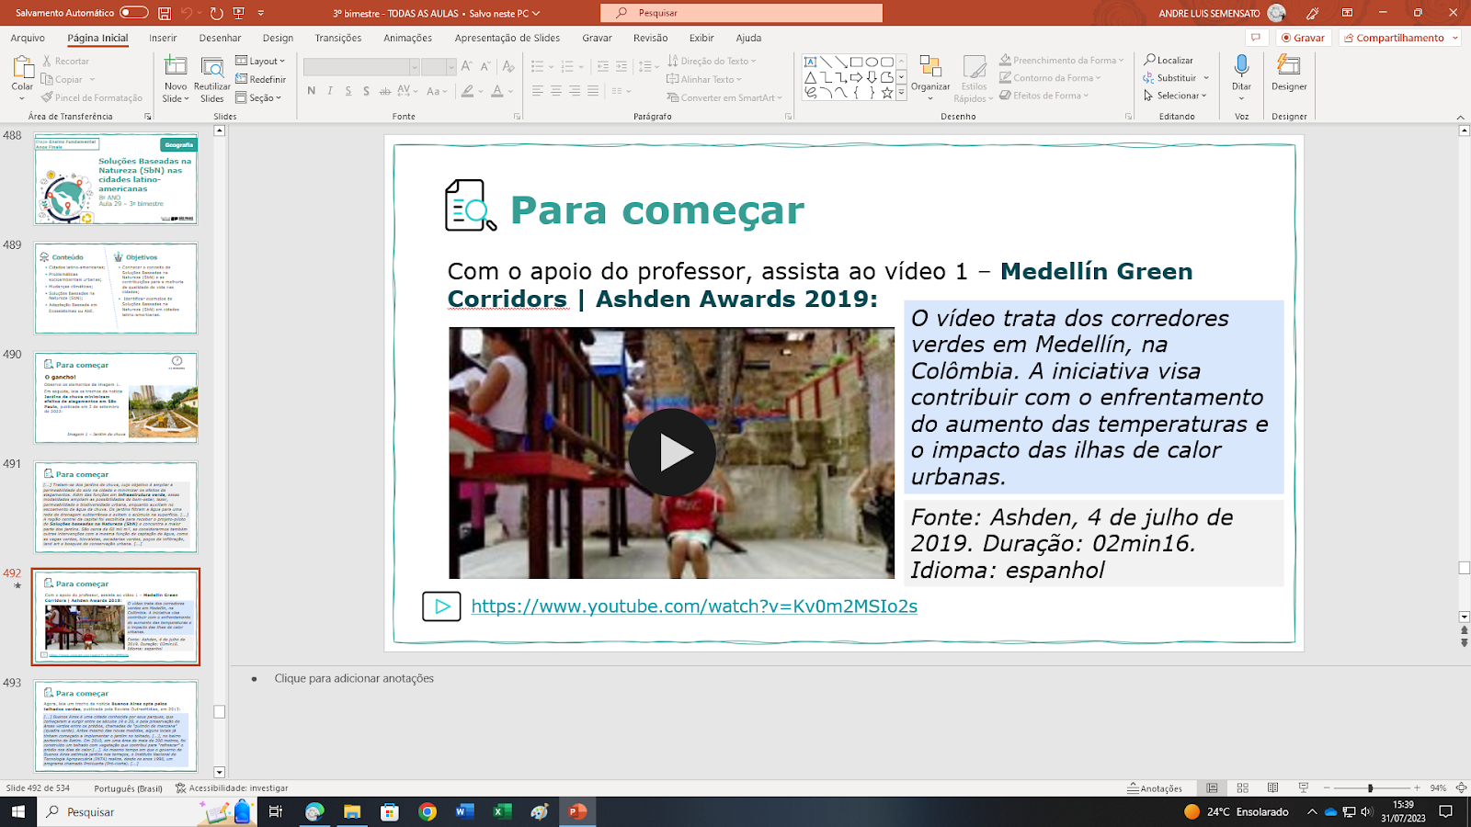The image size is (1471, 827).
Task: Increase font size icon
Action: [466, 66]
